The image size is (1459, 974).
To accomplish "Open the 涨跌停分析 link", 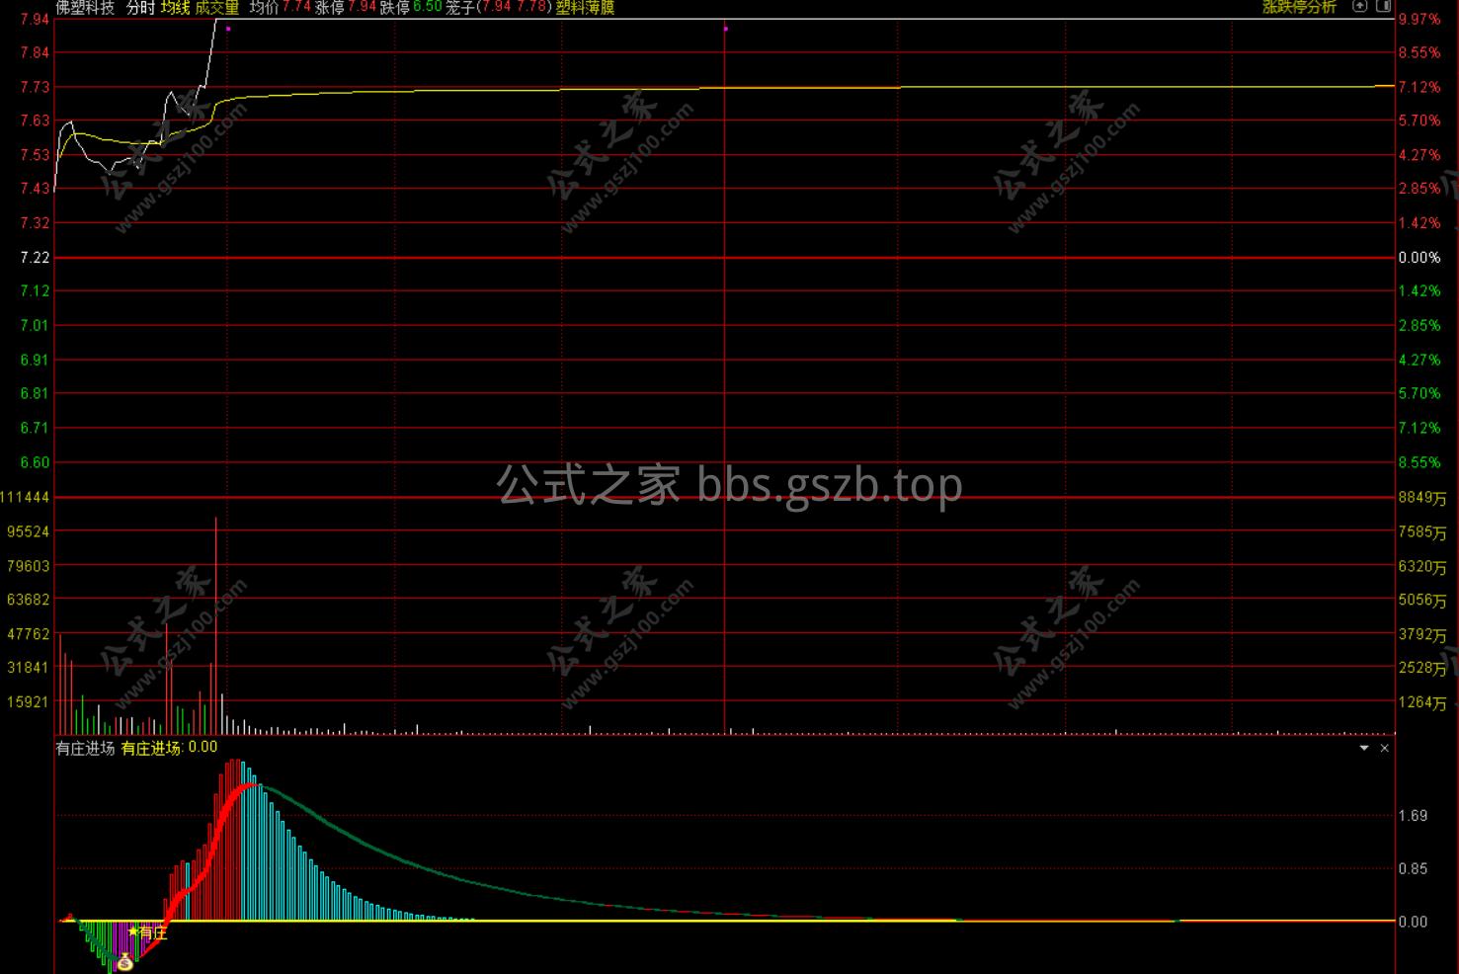I will (1299, 7).
